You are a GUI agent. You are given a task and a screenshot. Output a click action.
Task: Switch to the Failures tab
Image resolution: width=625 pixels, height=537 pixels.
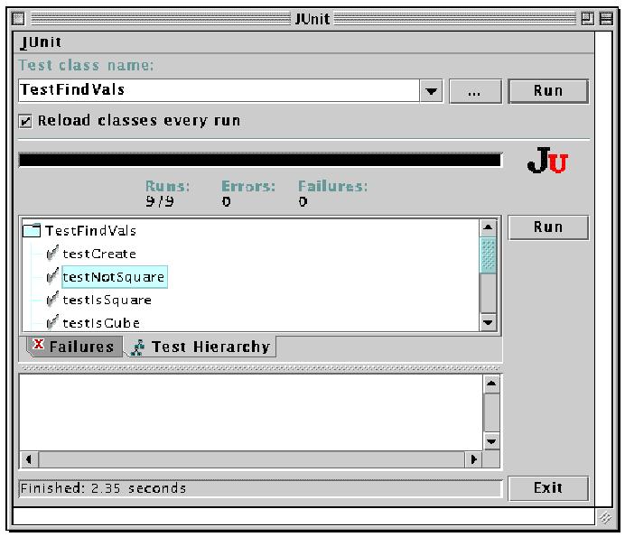74,347
